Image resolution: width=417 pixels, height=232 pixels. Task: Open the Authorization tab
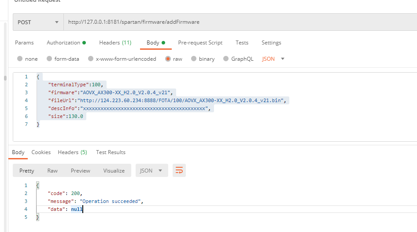[66, 43]
